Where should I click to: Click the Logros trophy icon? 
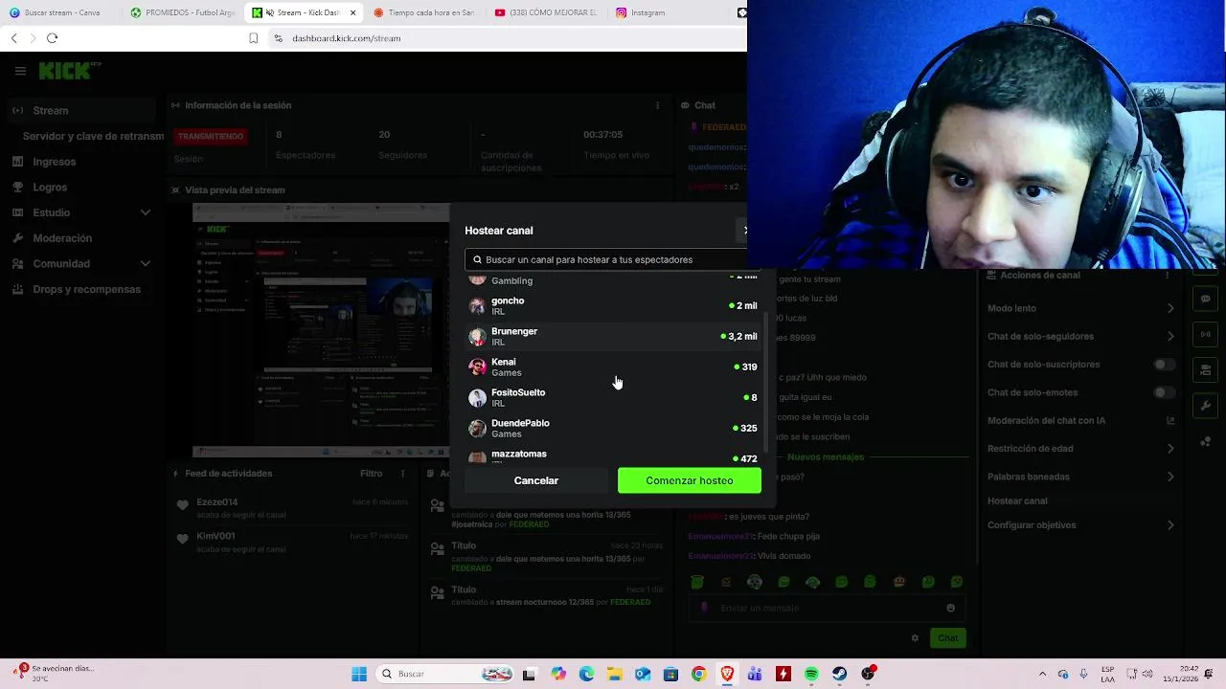tap(17, 188)
